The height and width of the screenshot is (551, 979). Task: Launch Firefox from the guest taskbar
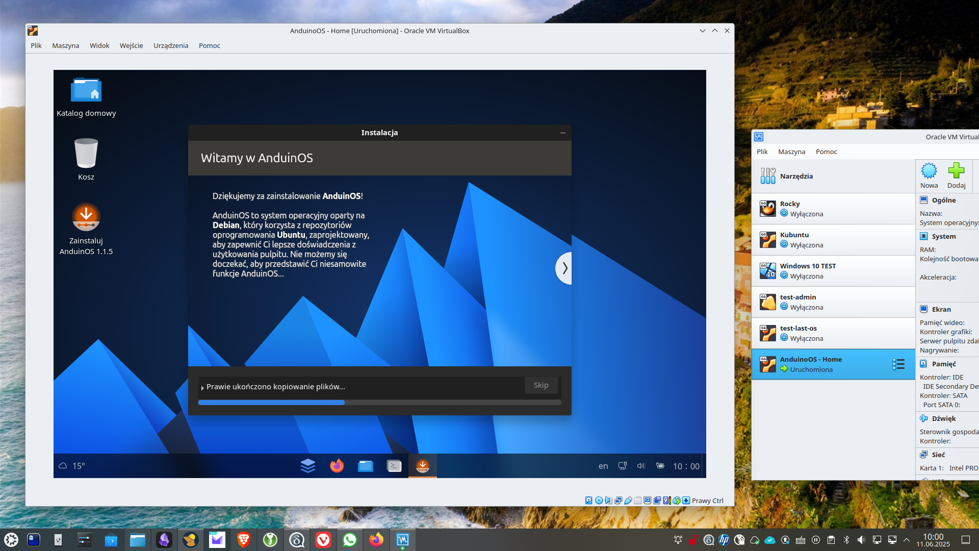337,466
